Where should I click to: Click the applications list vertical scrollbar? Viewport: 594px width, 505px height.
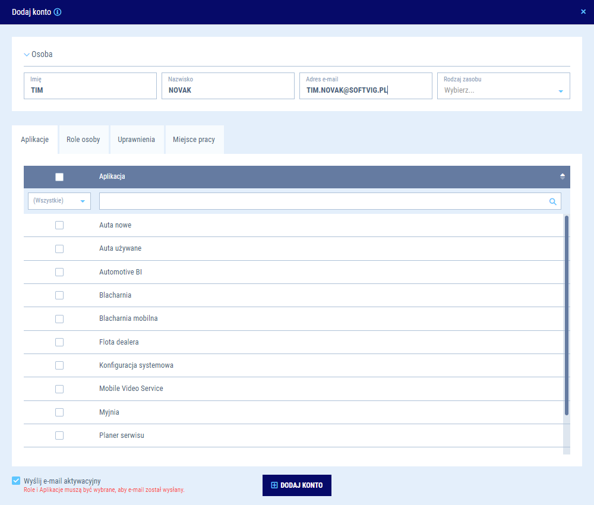(x=566, y=315)
